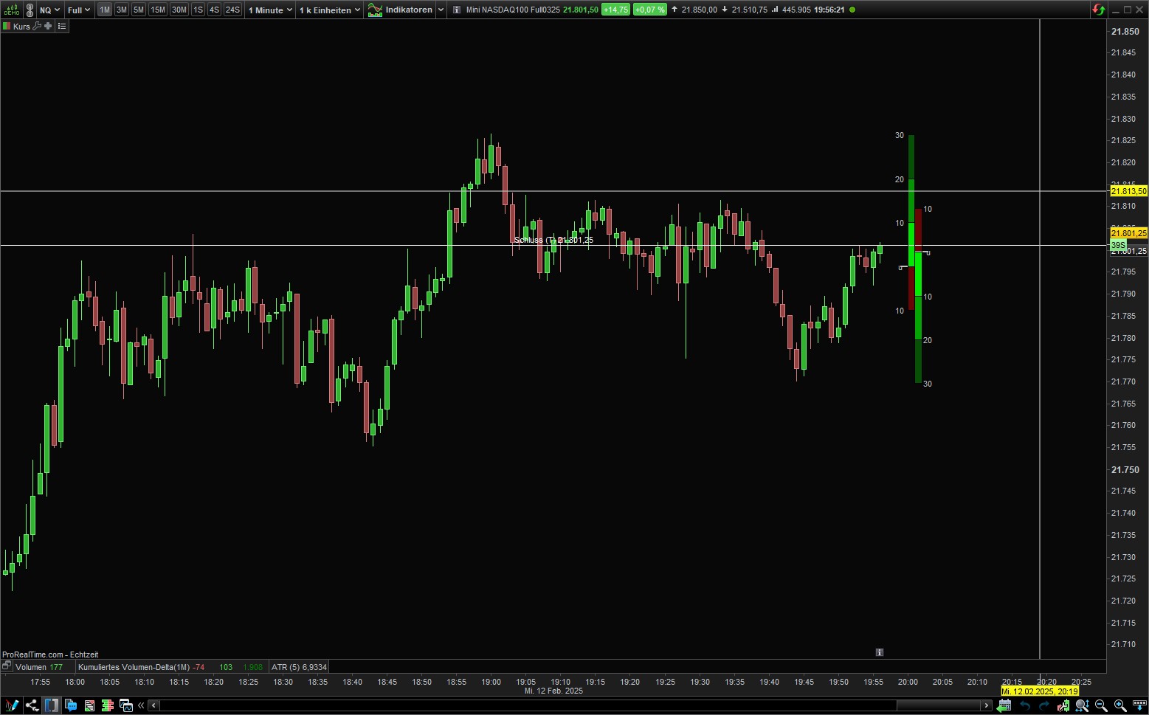Viewport: 1149px width, 715px height.
Task: Expand the 1 Minute timeframe dropdown
Action: pos(270,10)
